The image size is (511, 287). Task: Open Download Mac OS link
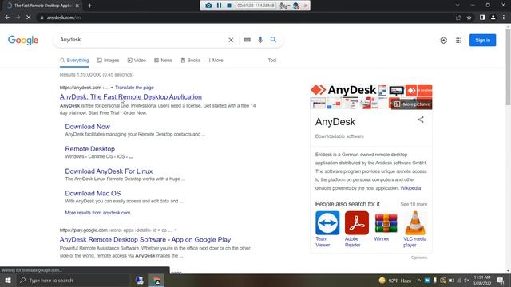pyautogui.click(x=93, y=193)
